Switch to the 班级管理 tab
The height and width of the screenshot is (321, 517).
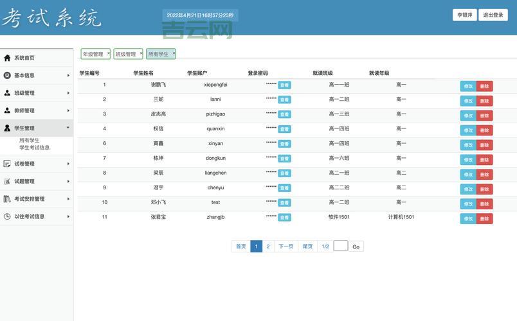(x=125, y=54)
